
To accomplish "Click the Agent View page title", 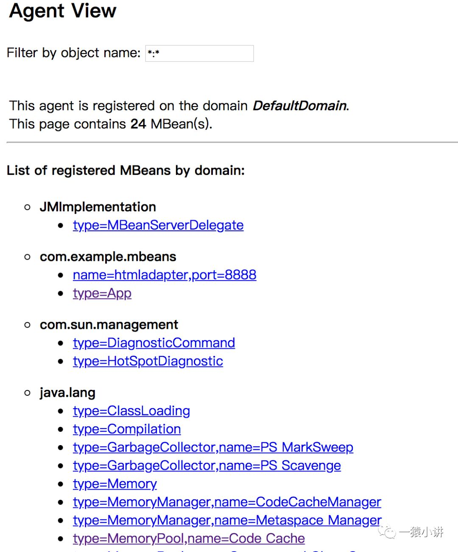I will [x=63, y=11].
